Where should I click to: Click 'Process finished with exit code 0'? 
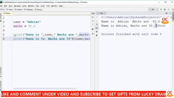click(131, 34)
